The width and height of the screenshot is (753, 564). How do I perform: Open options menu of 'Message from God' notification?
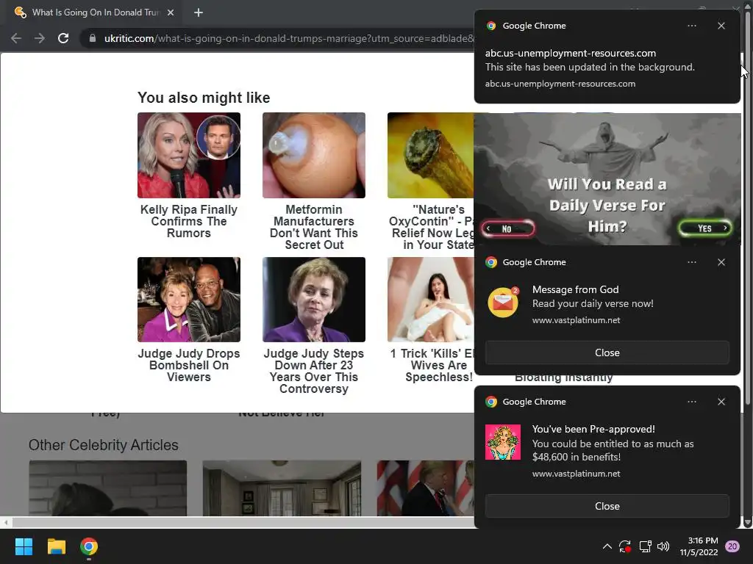(691, 262)
